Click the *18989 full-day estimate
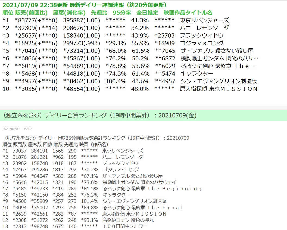 click(165, 43)
